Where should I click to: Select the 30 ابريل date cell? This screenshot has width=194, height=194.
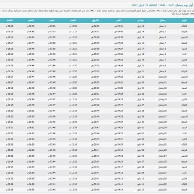141,122
